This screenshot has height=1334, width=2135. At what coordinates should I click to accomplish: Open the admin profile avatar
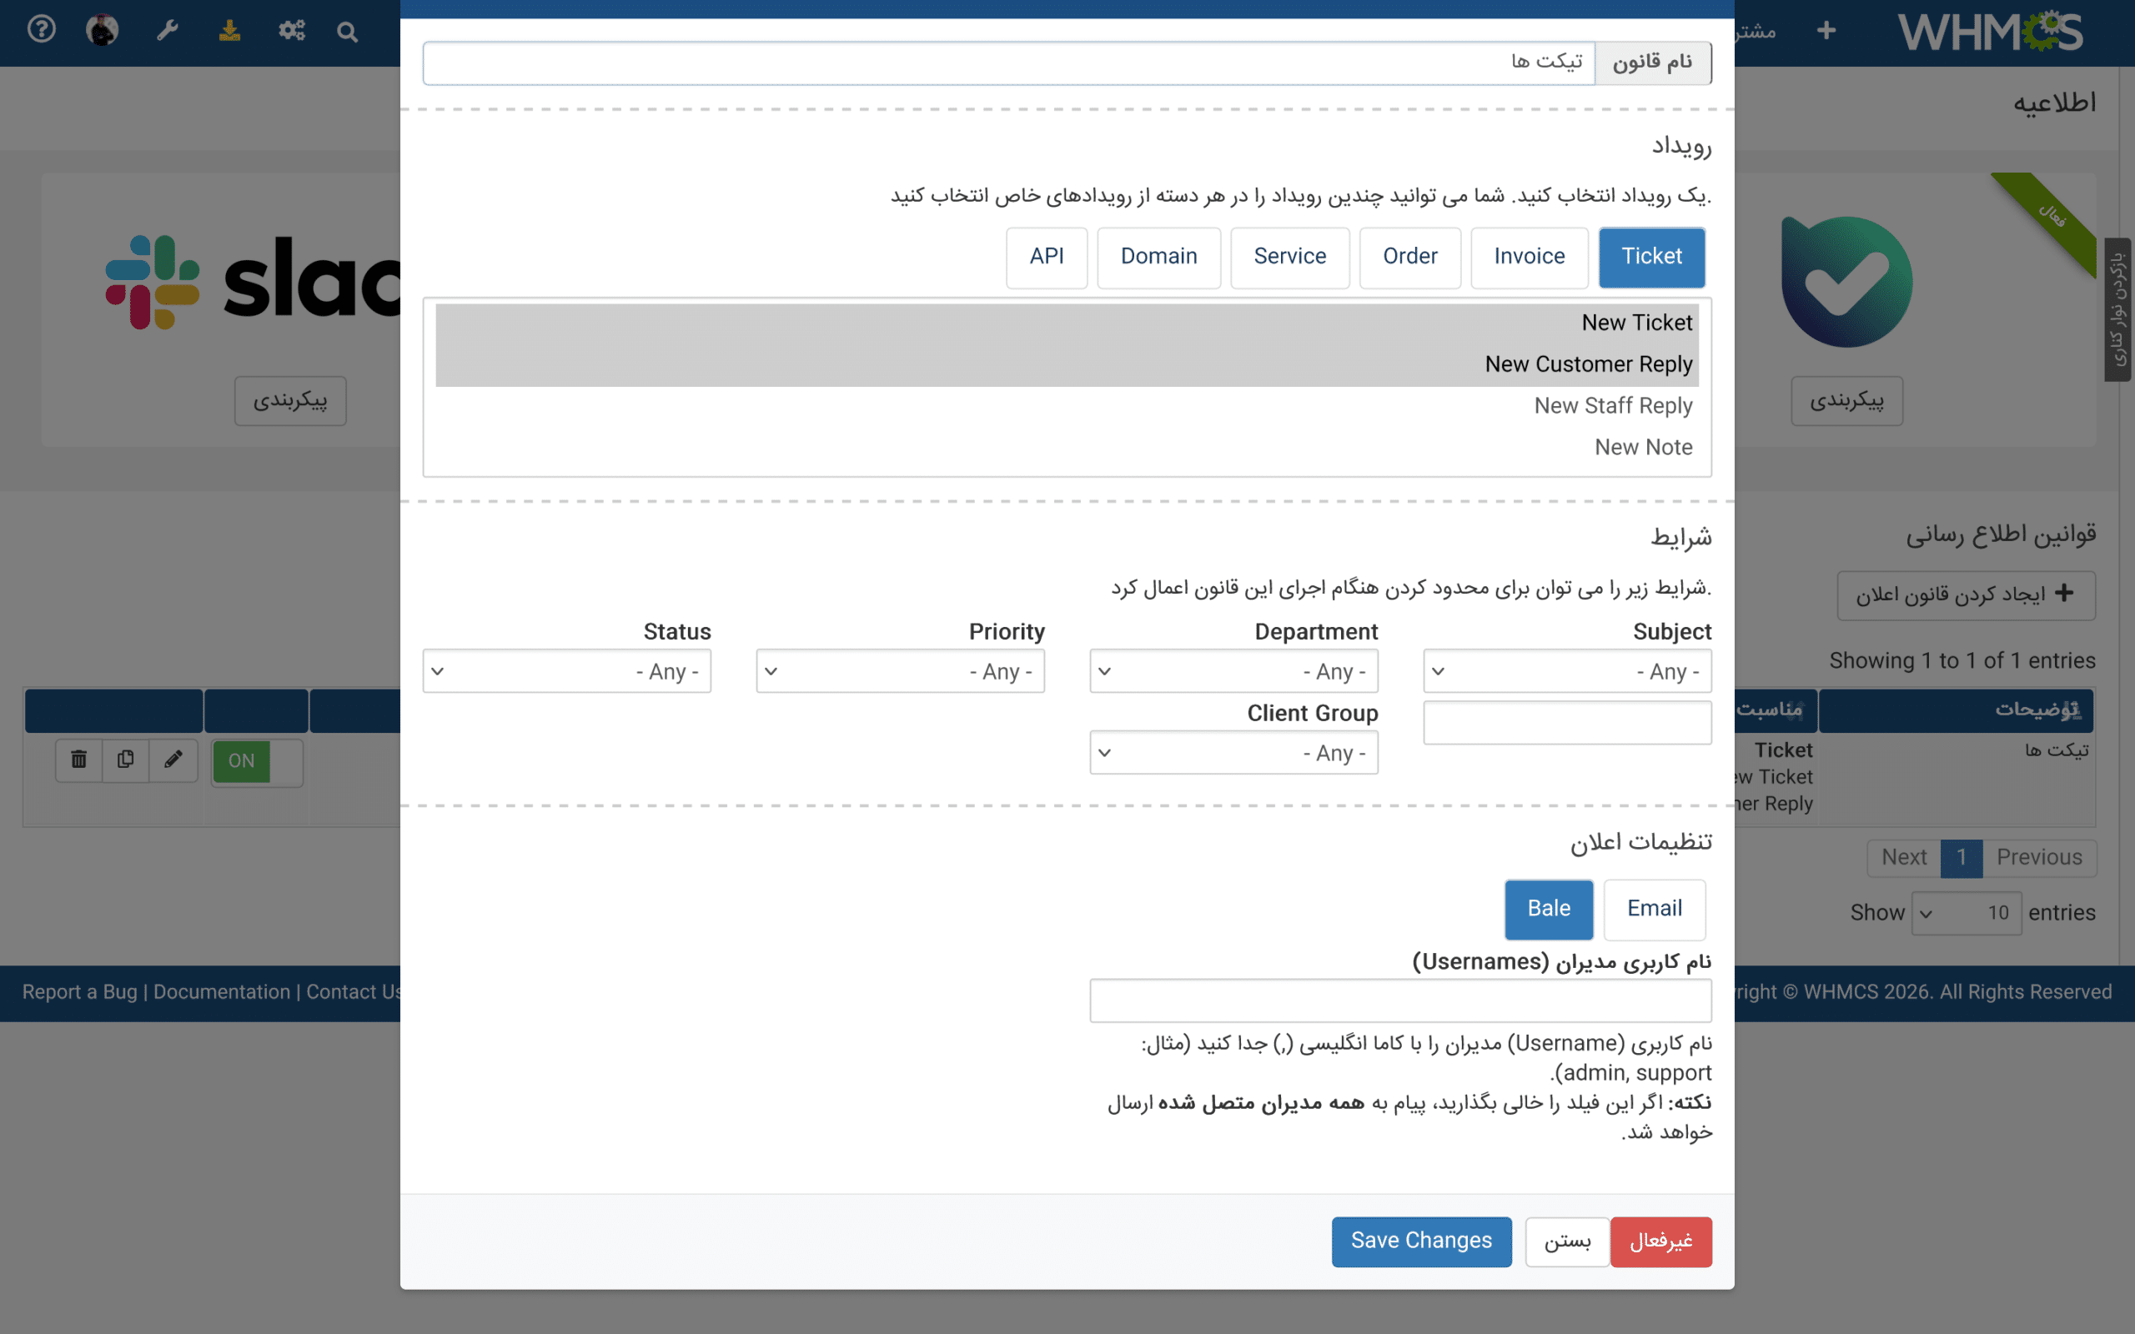tap(103, 30)
